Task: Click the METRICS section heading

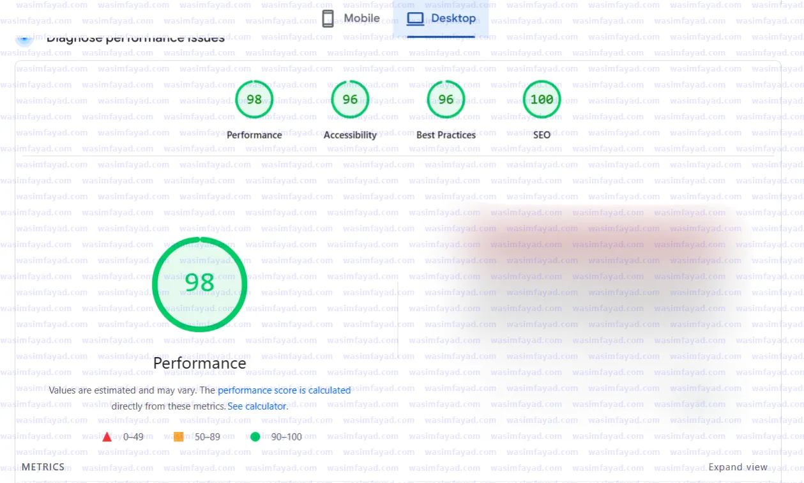Action: tap(43, 467)
